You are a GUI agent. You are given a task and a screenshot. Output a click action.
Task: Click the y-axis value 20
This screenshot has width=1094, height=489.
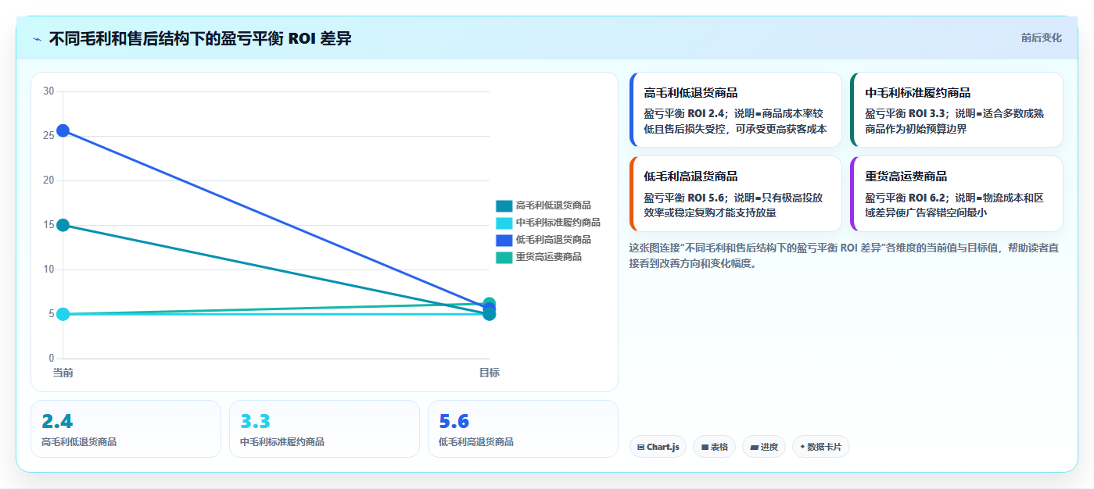(48, 180)
